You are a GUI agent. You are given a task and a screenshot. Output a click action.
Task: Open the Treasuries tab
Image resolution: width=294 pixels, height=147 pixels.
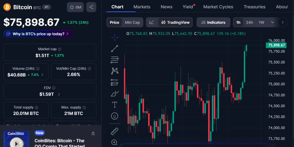[x=254, y=7]
